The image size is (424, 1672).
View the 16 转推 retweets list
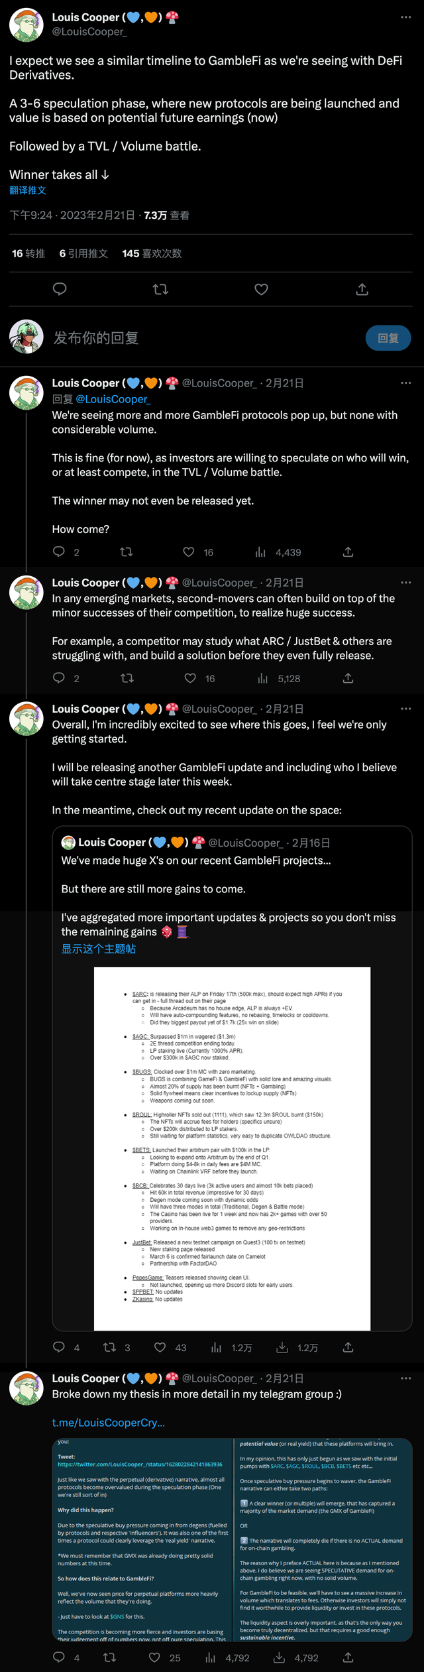coord(28,253)
